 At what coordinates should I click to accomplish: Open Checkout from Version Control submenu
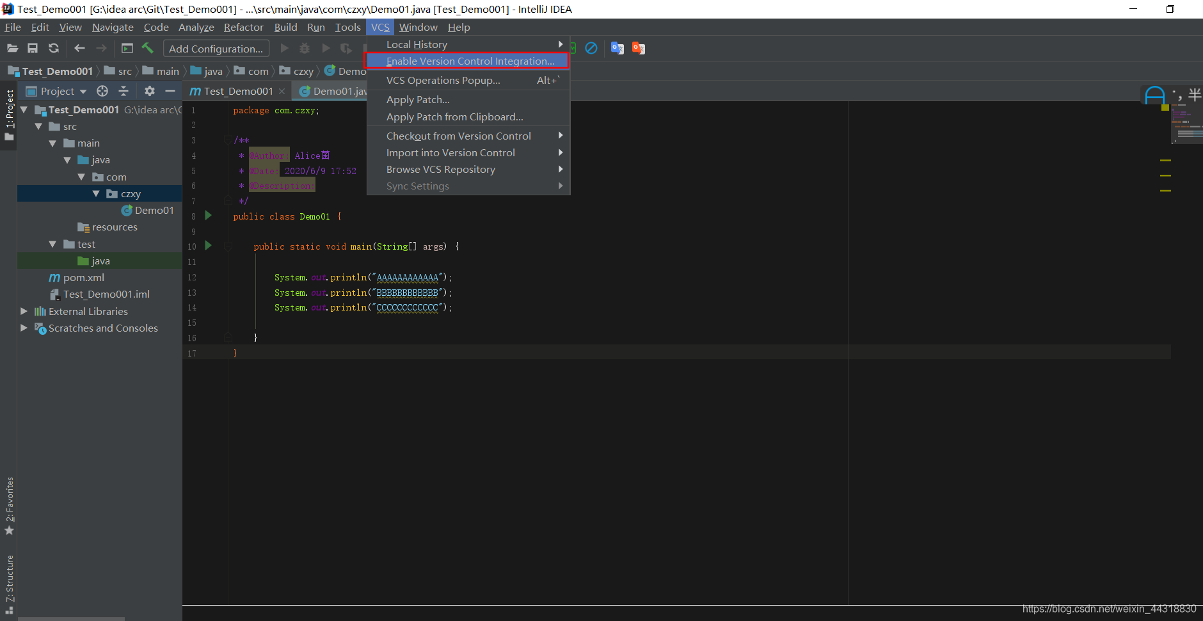click(x=468, y=136)
